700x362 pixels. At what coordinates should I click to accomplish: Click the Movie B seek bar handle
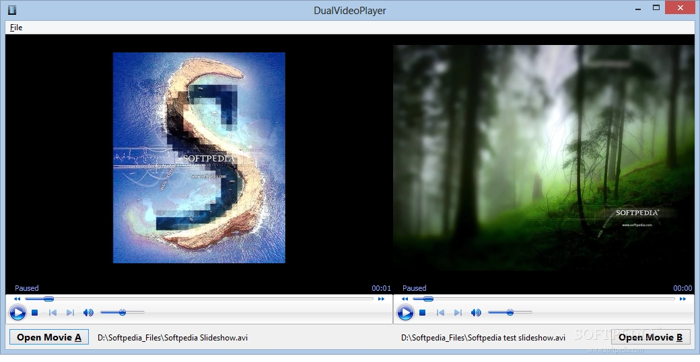coord(428,299)
